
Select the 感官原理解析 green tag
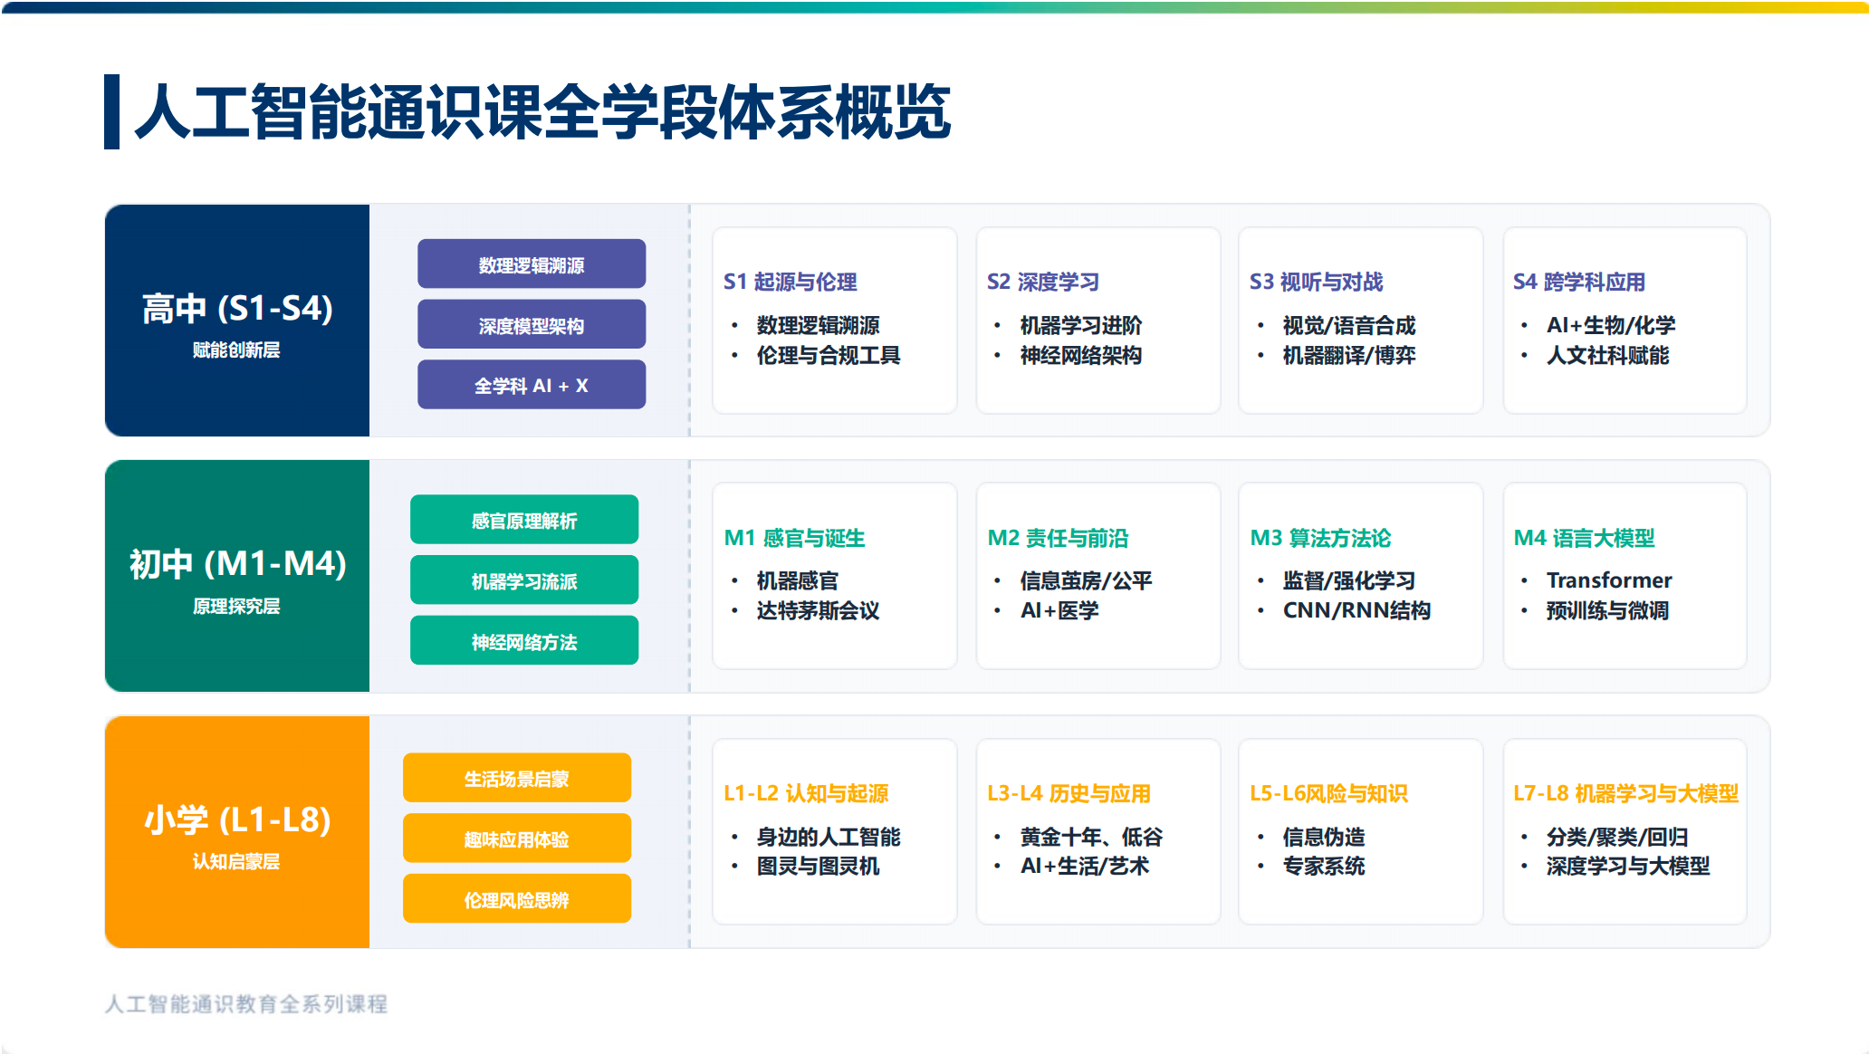(524, 520)
